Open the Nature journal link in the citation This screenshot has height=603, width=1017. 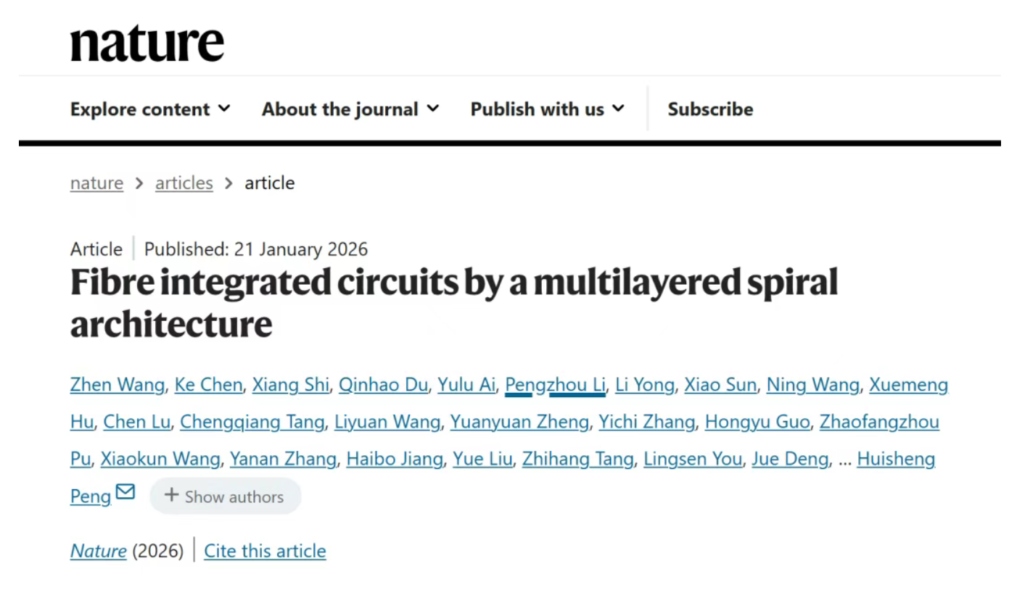99,551
